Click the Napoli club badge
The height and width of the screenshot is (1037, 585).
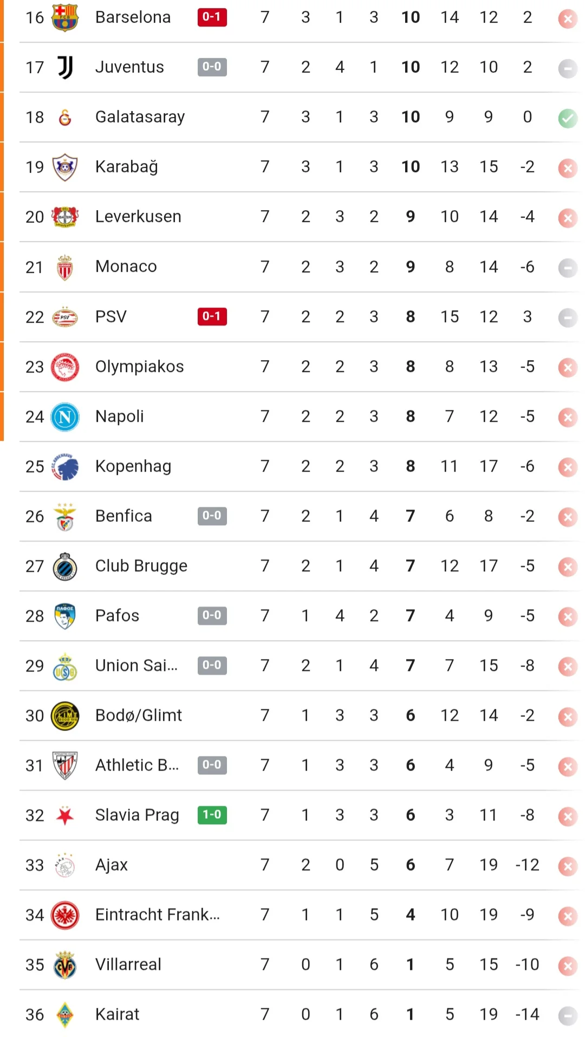tap(65, 417)
